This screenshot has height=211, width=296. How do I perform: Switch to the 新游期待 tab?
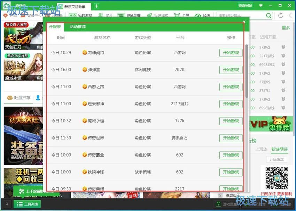[279, 149]
